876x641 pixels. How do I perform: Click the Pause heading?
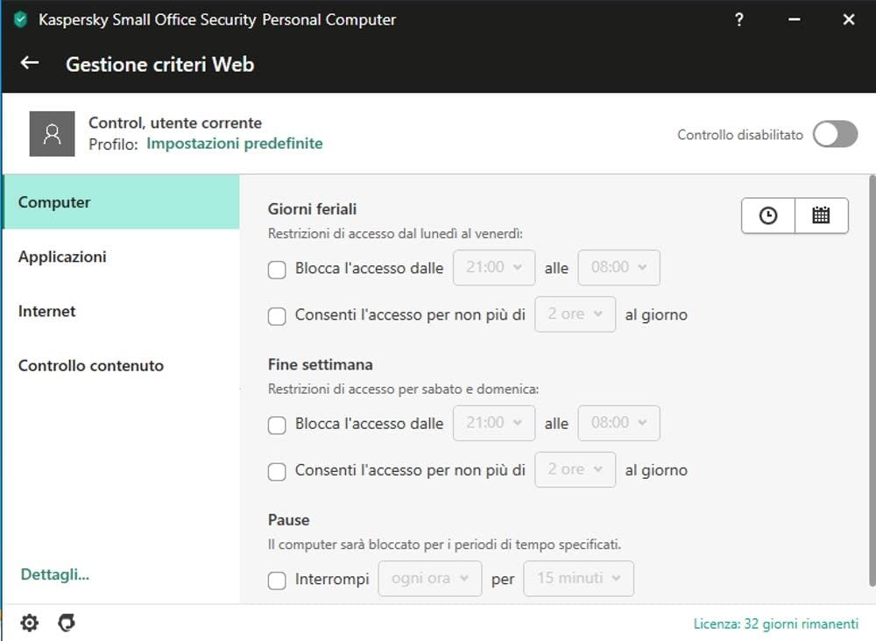click(x=288, y=520)
